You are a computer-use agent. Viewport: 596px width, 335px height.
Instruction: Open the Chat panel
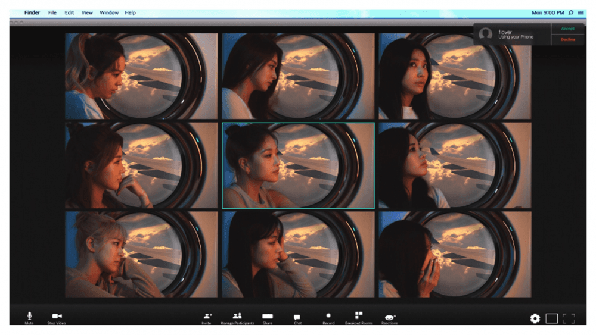[x=297, y=318]
